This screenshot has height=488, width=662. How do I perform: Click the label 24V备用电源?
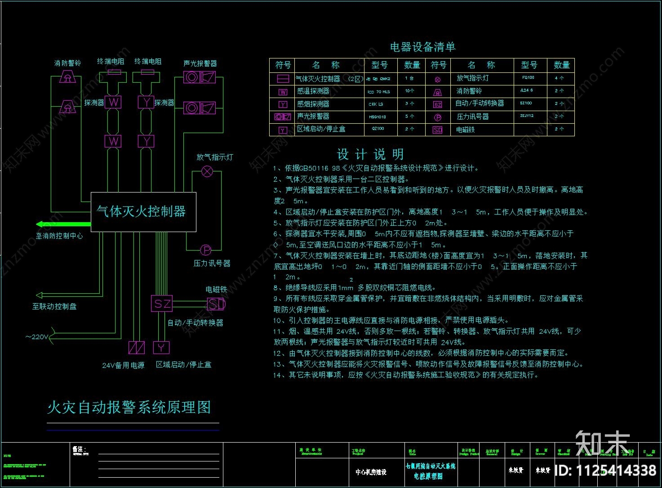point(123,366)
